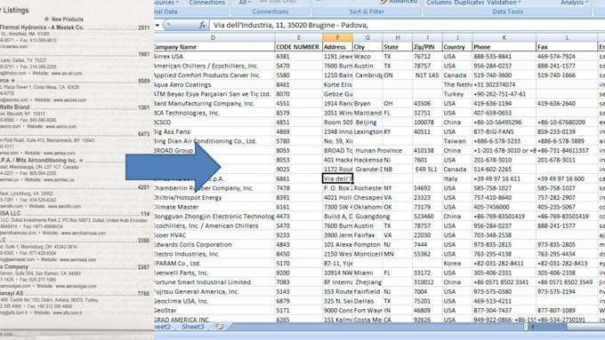Click Existing Connections in the ribbon
605x340 pixels.
(x=206, y=3)
